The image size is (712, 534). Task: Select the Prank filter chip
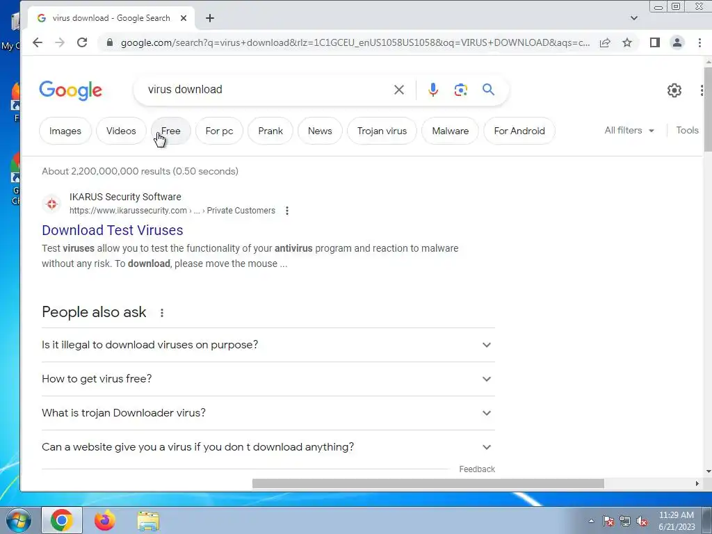(270, 131)
